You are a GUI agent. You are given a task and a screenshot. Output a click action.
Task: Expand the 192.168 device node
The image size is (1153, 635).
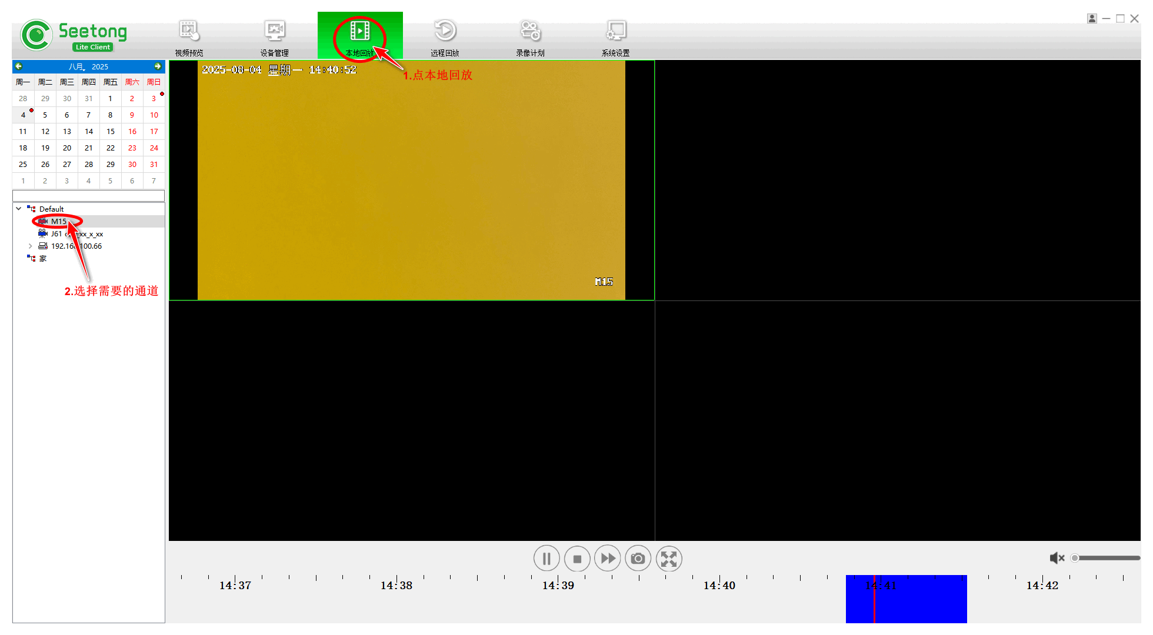click(x=31, y=246)
